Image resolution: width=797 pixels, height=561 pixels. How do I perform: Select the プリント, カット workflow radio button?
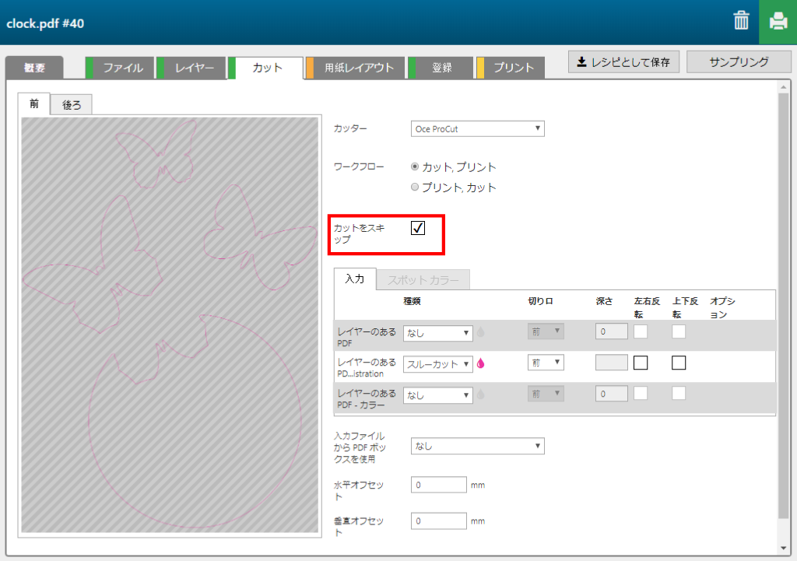(x=415, y=187)
